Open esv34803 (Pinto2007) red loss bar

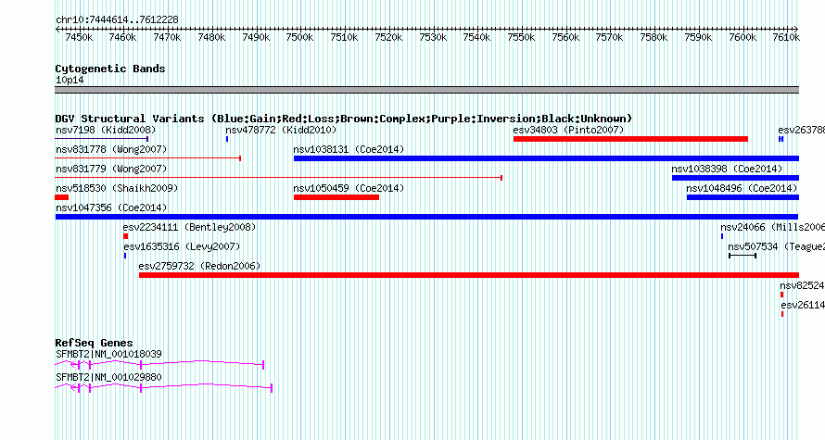coord(630,139)
